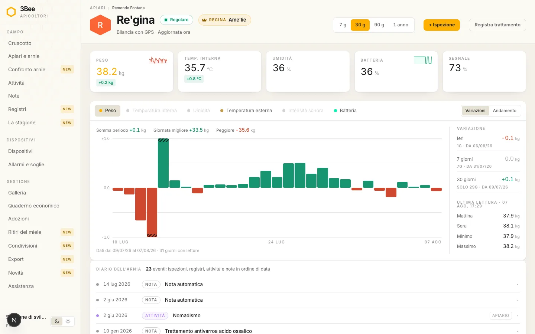Viewport: 535px width, 334px height.
Task: Click the crown icon in Regina badge
Action: [x=204, y=20]
